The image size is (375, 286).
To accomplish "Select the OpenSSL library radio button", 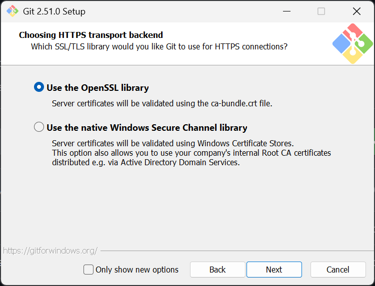I will click(x=39, y=87).
